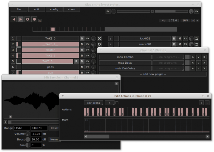Click the pads channel sample button
The height and width of the screenshot is (152, 214).
50,67
